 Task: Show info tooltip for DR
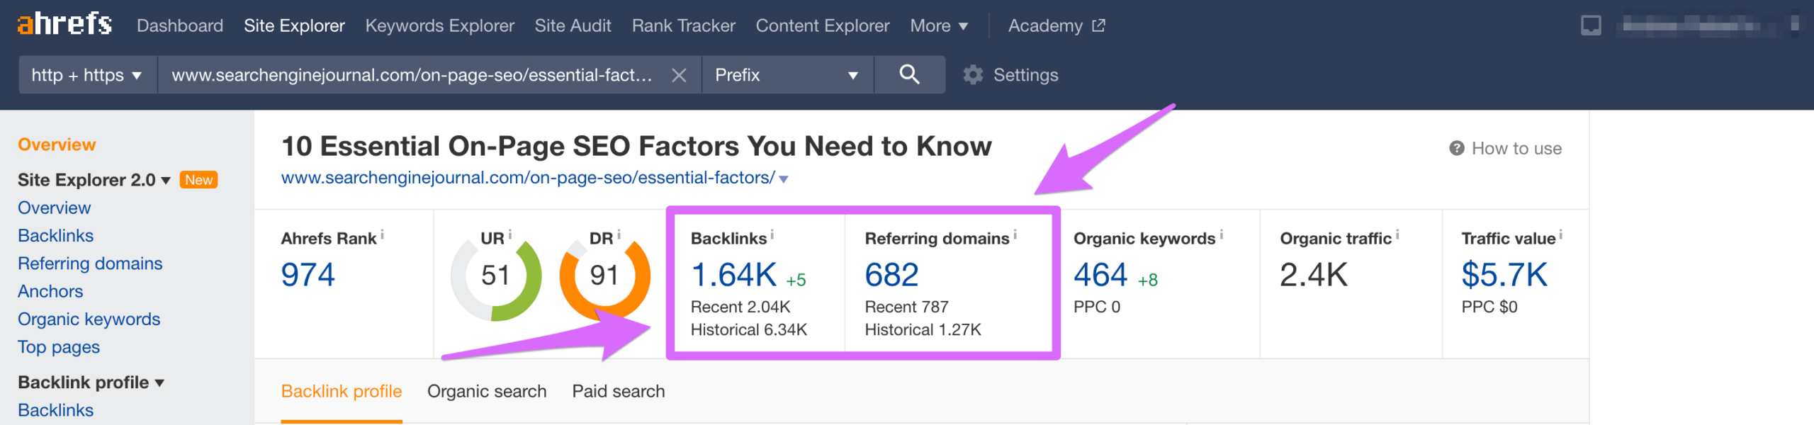pyautogui.click(x=619, y=234)
